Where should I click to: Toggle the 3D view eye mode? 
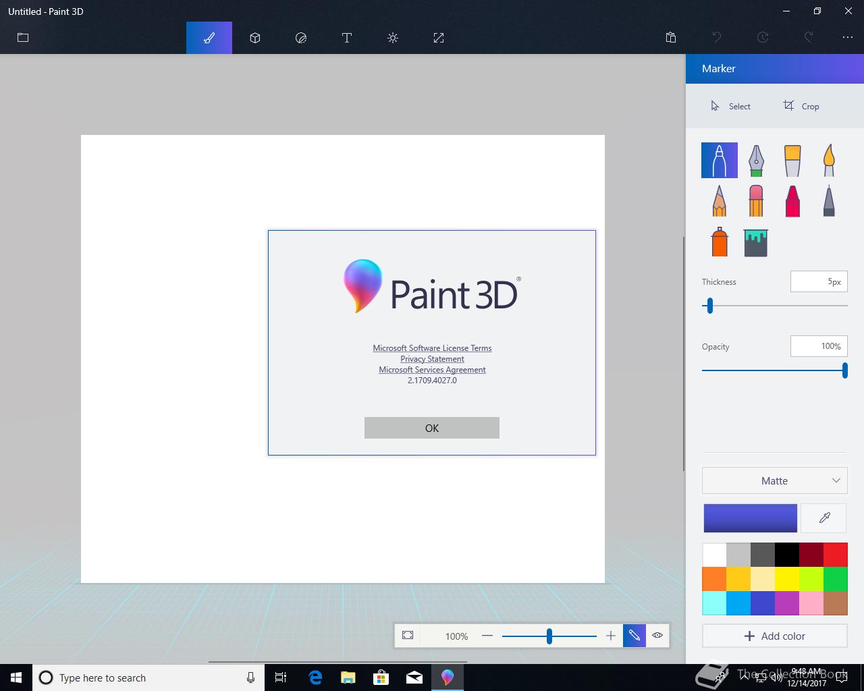click(x=657, y=636)
